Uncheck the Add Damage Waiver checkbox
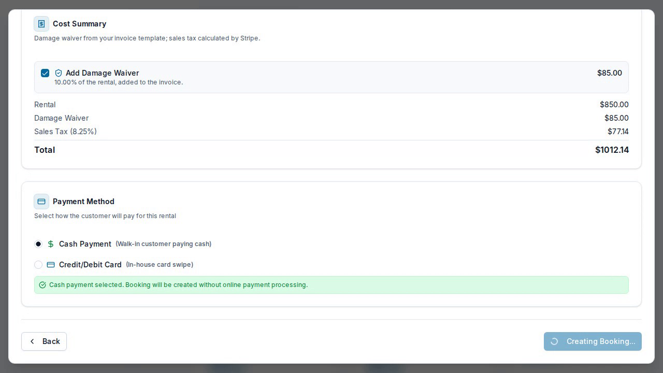663x373 pixels. pyautogui.click(x=45, y=73)
